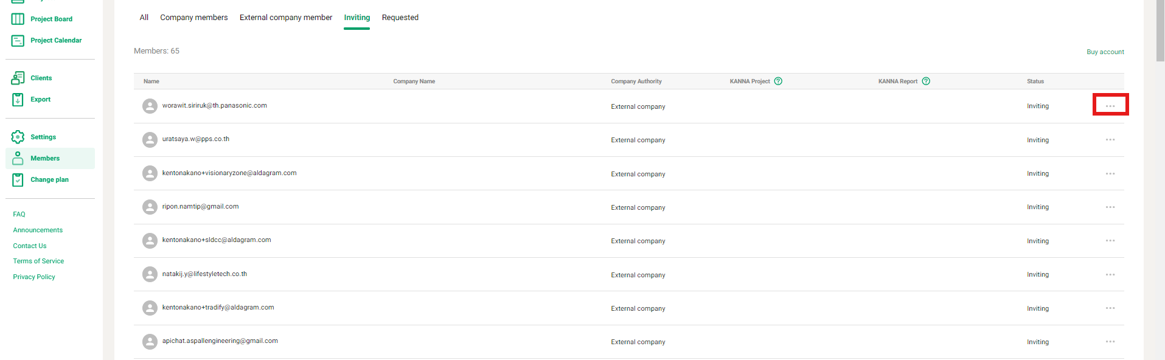The height and width of the screenshot is (360, 1165).
Task: Switch to the Requested tab
Action: point(400,18)
